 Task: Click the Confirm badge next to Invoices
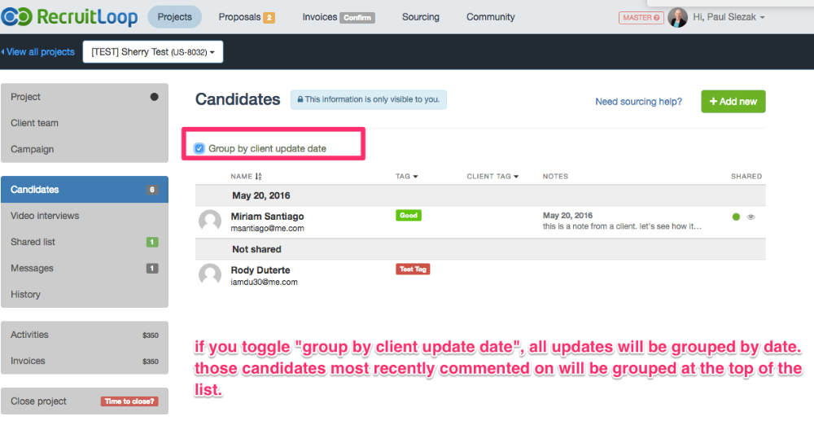[357, 18]
